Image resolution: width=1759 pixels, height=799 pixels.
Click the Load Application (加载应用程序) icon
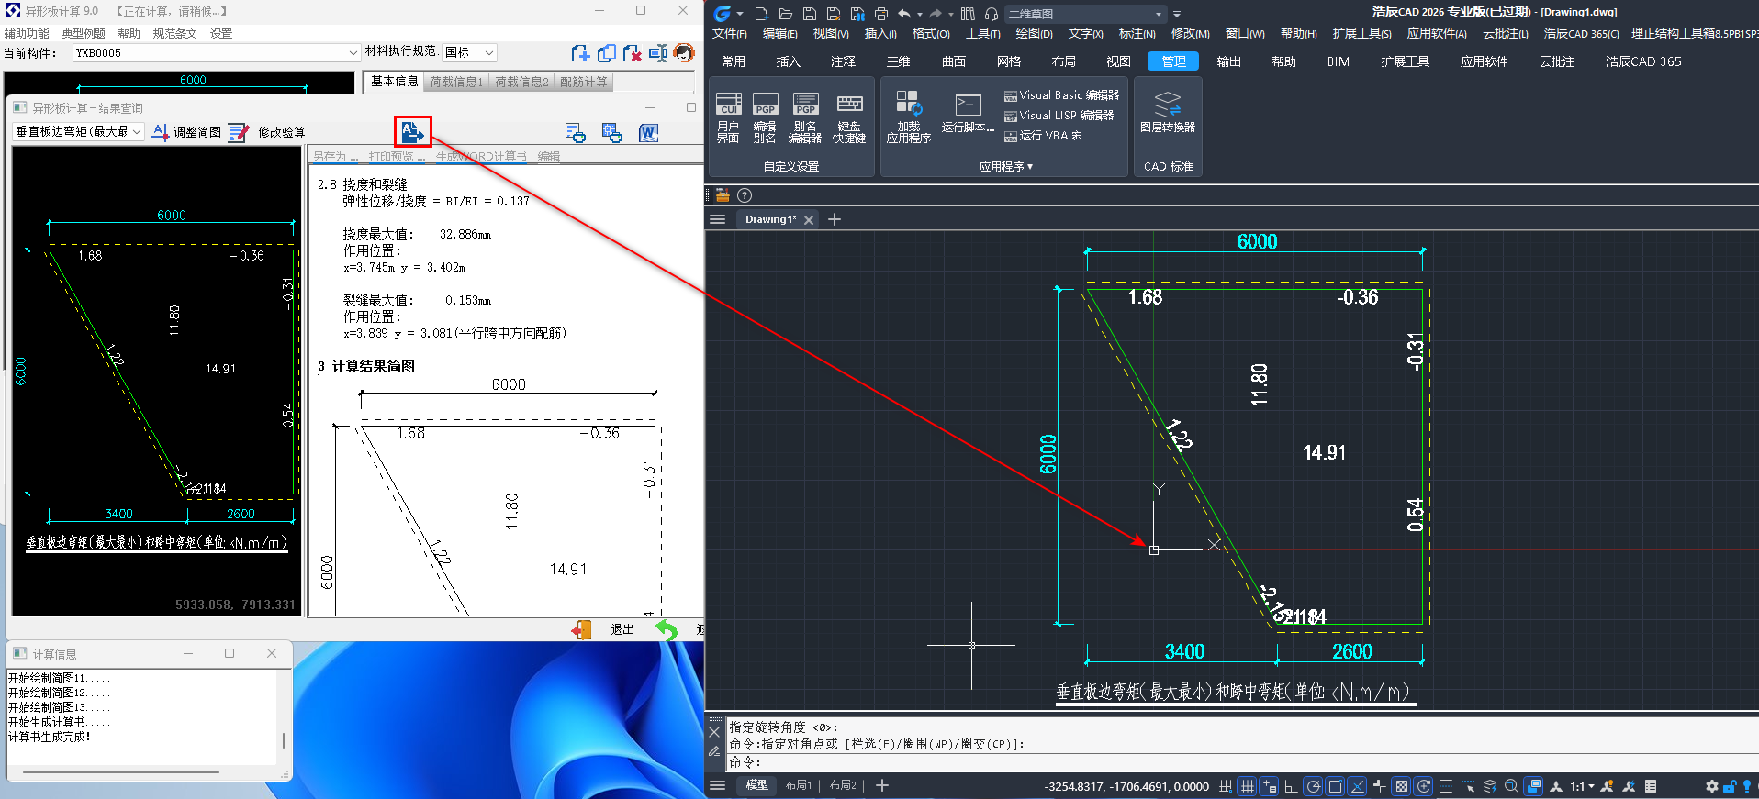pyautogui.click(x=908, y=117)
